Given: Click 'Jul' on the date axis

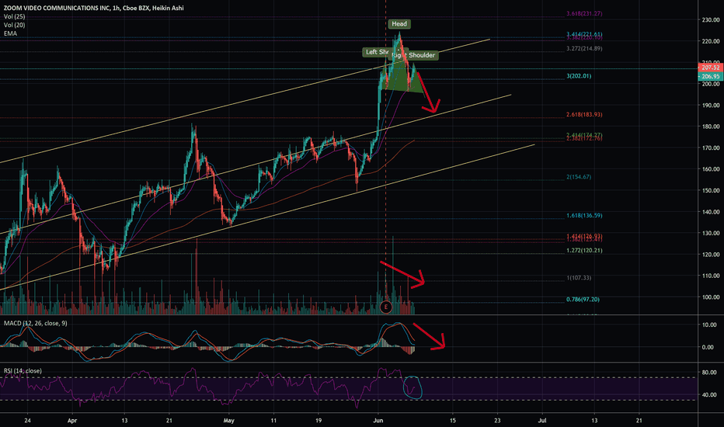Looking at the screenshot, I should [x=542, y=421].
